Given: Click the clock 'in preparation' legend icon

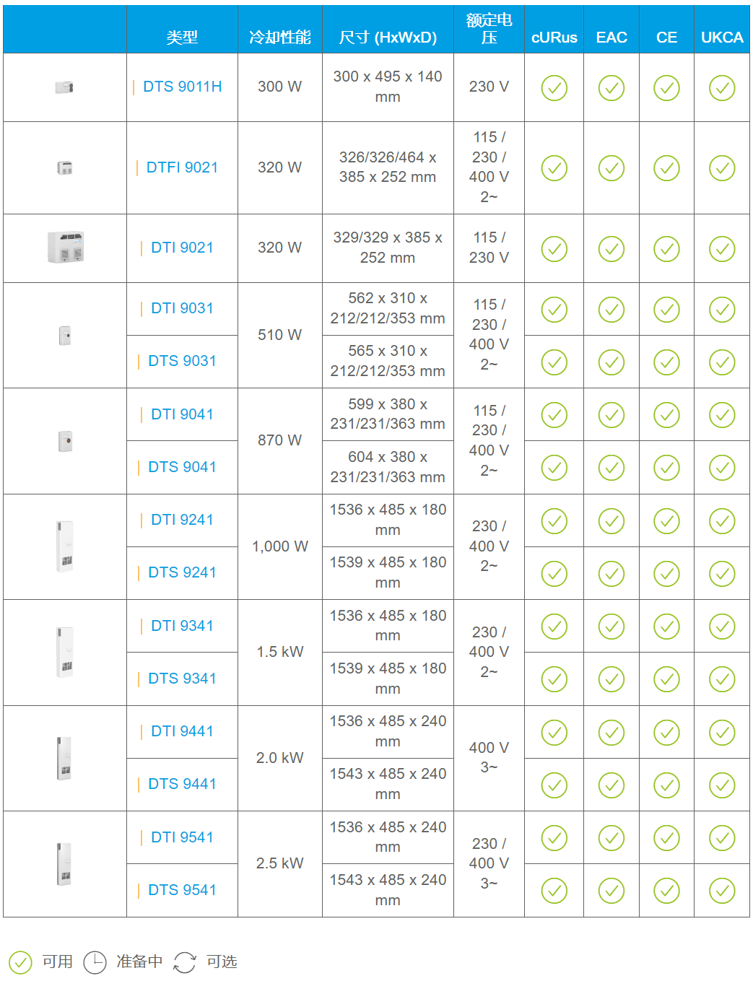Looking at the screenshot, I should pos(95,962).
